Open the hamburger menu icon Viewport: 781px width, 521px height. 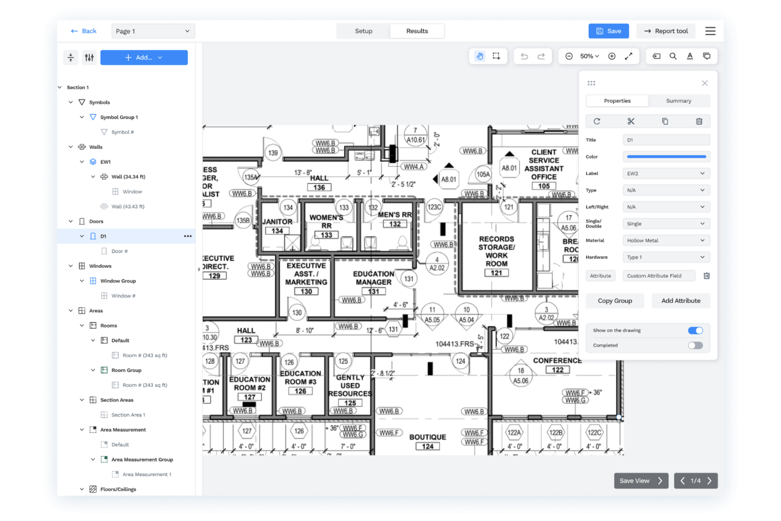[x=710, y=31]
